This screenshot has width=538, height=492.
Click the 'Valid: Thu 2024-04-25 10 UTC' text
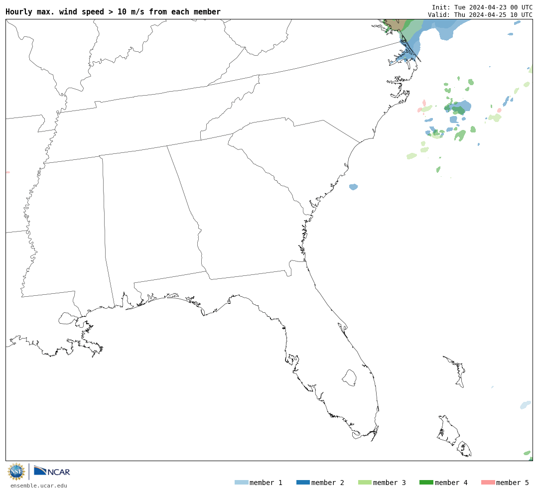(x=480, y=15)
